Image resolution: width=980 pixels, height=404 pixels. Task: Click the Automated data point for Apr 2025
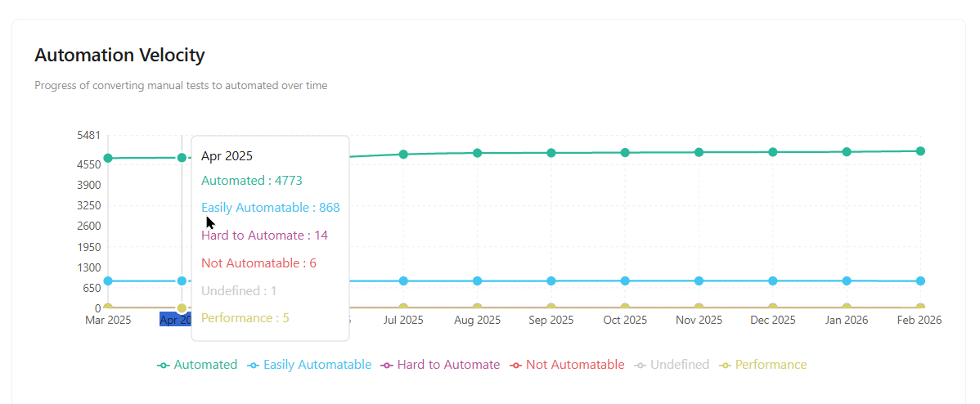point(182,158)
